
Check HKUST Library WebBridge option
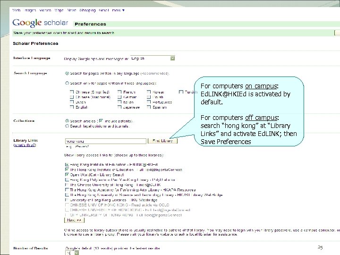pos(67,195)
